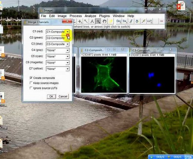Screen dimensions: 193x159
Task: Open the Process menu
Action: (x=76, y=16)
